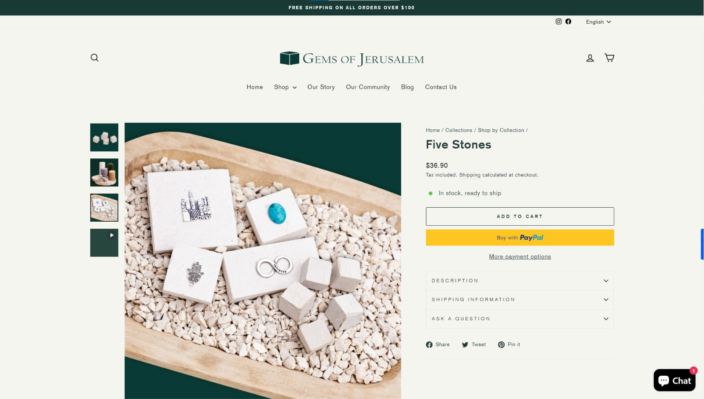Tweet this product on Twitter

point(474,344)
